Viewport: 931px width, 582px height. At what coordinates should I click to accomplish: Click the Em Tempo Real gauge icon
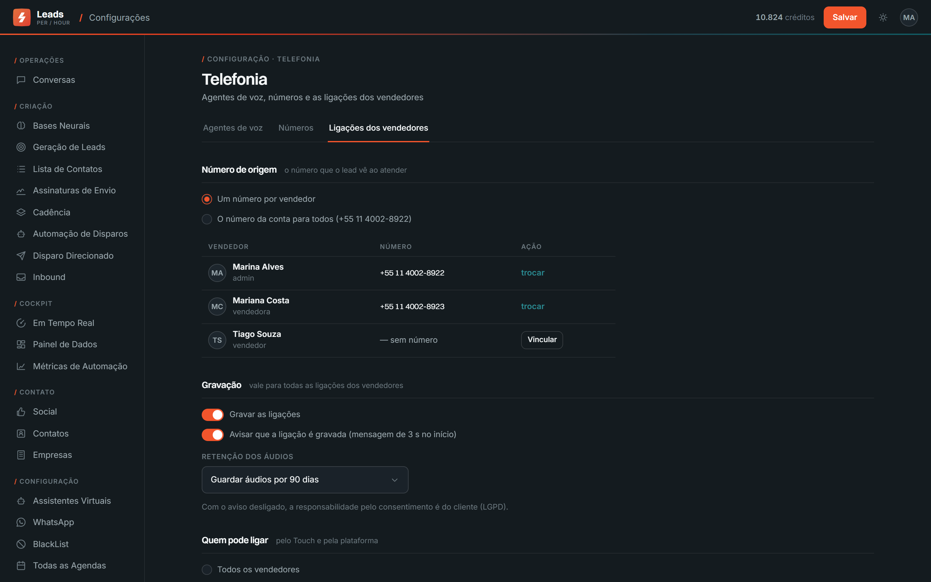click(x=21, y=323)
